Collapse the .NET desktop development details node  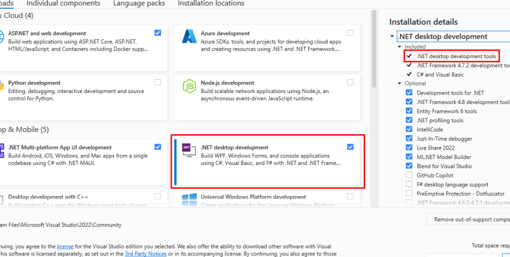[x=392, y=37]
